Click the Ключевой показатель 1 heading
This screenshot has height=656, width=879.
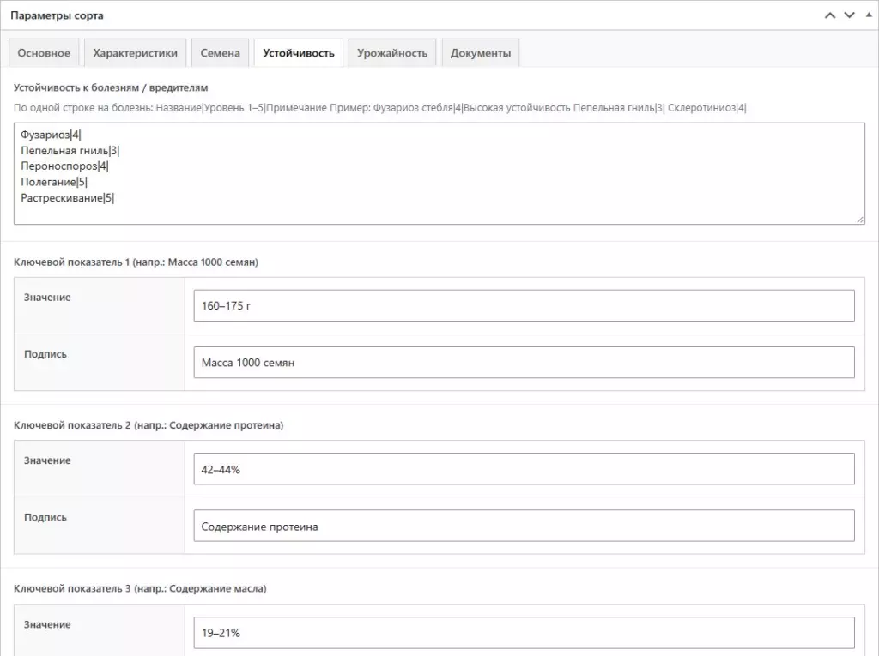click(x=136, y=262)
